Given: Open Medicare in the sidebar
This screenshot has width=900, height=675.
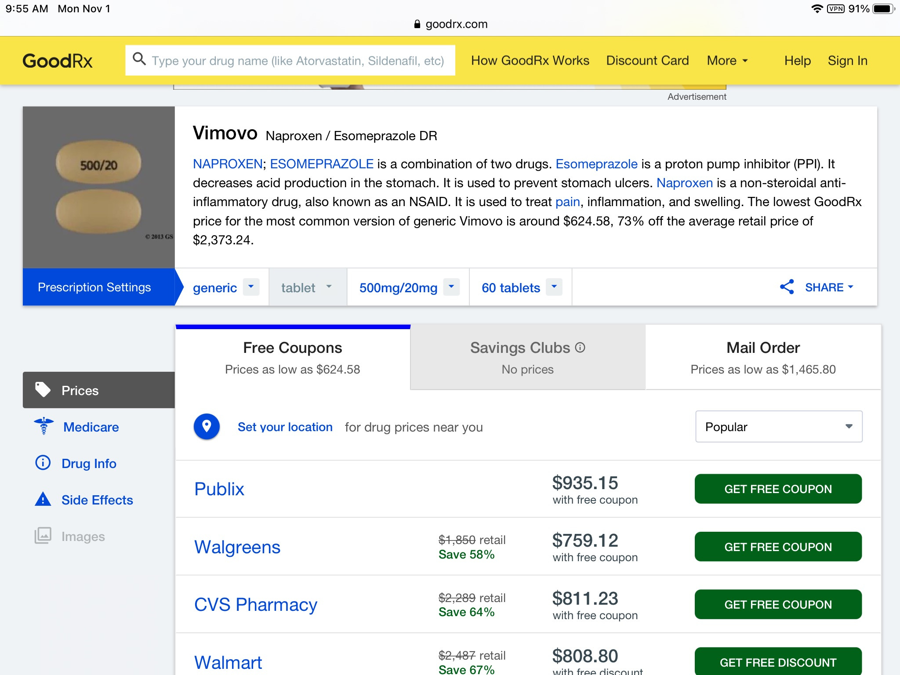Looking at the screenshot, I should point(91,427).
